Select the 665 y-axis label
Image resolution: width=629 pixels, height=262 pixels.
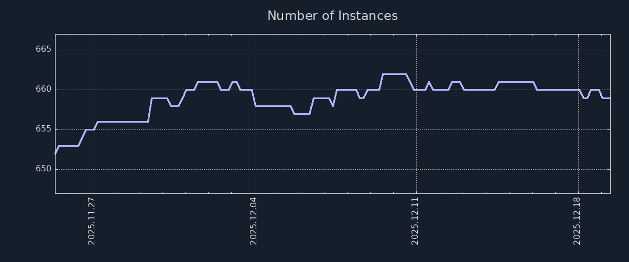pos(43,50)
